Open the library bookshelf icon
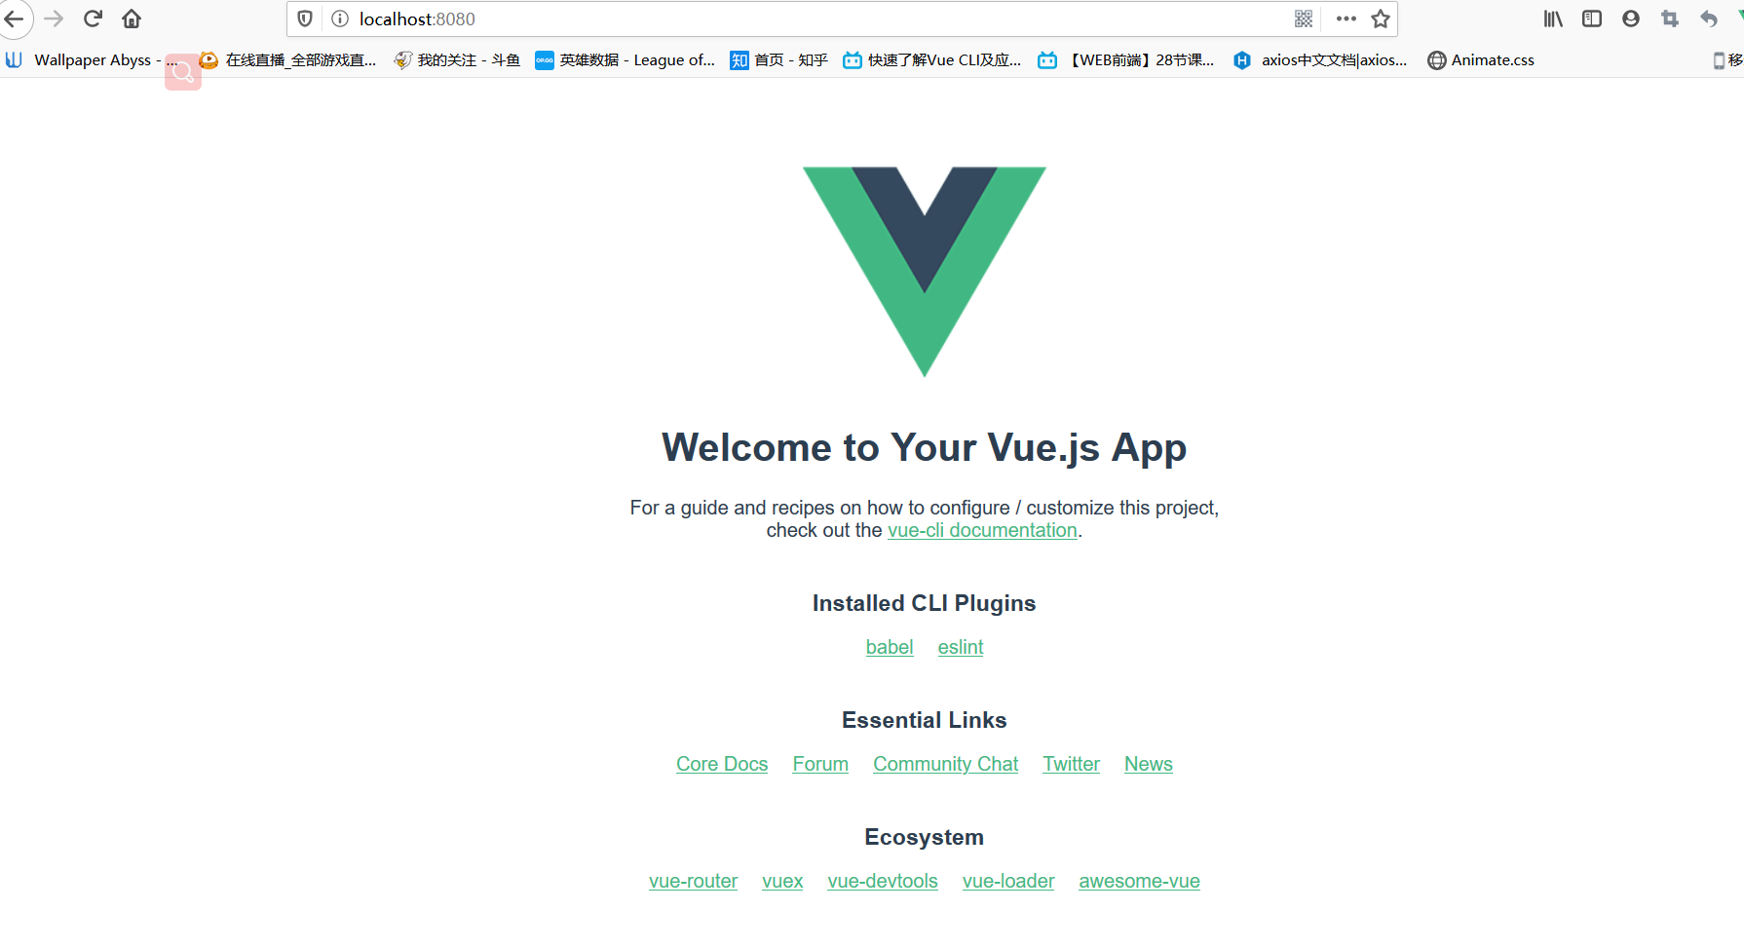This screenshot has width=1744, height=949. point(1553,19)
